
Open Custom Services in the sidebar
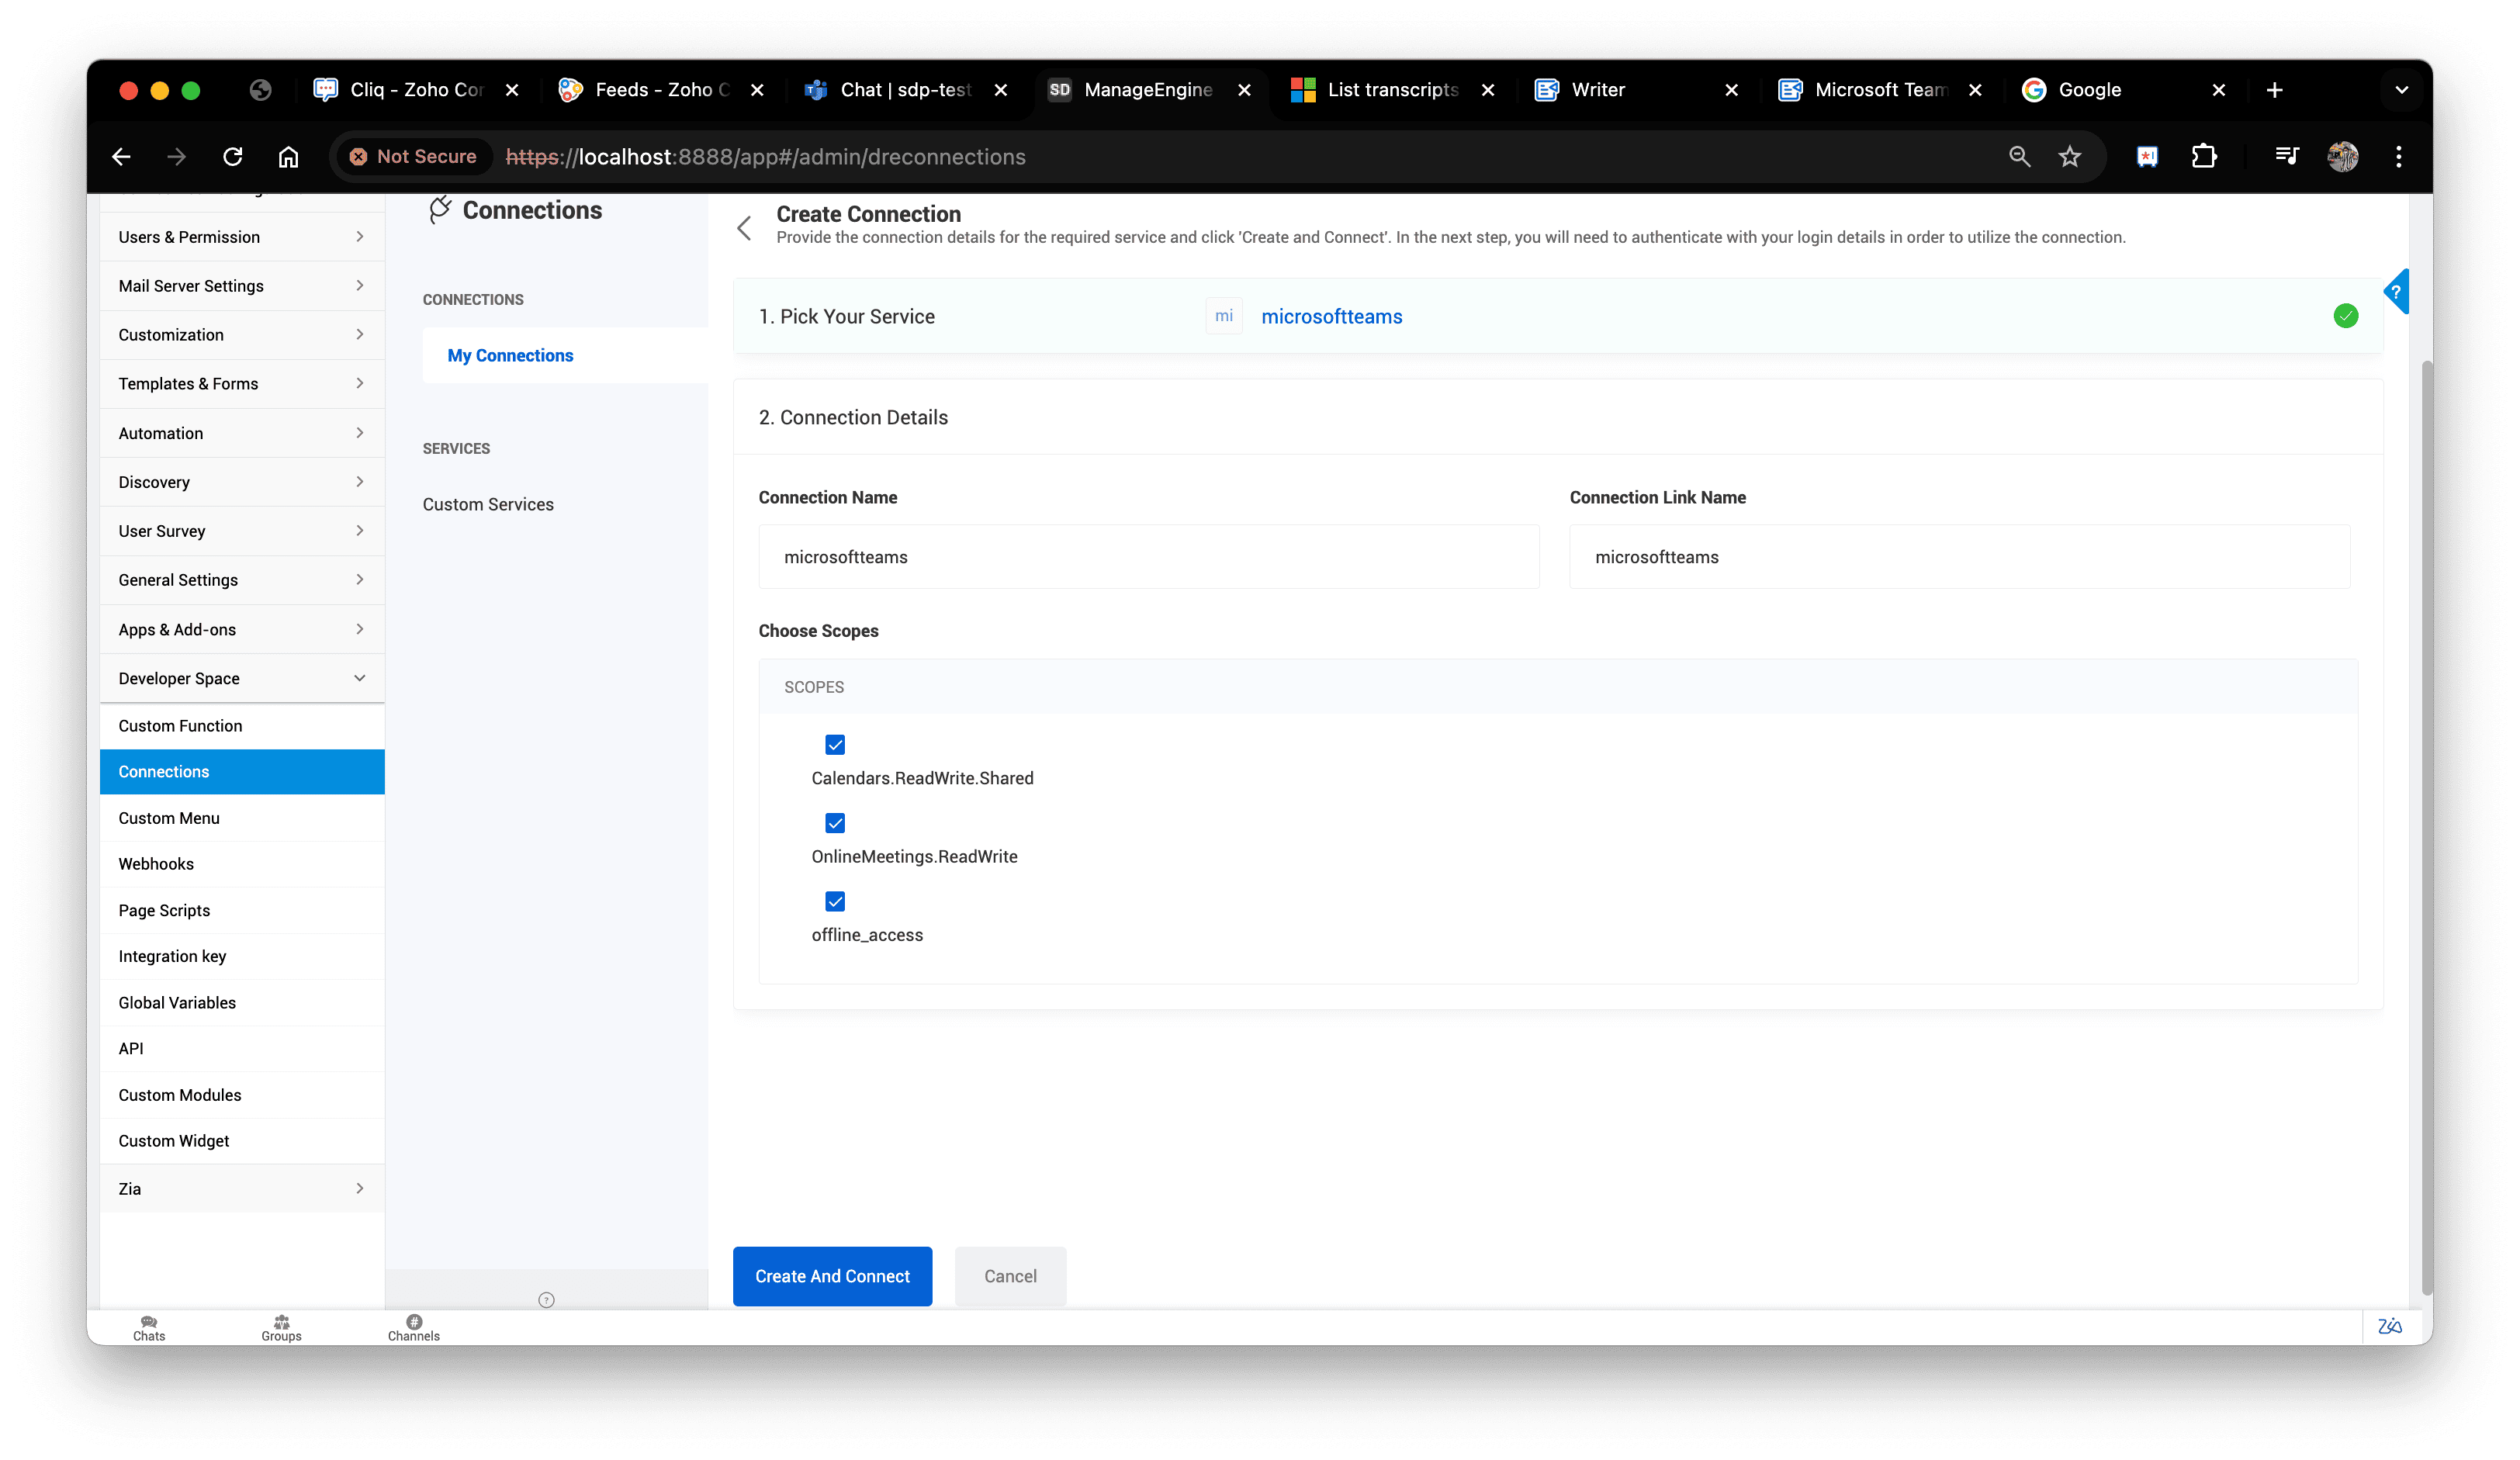point(488,504)
